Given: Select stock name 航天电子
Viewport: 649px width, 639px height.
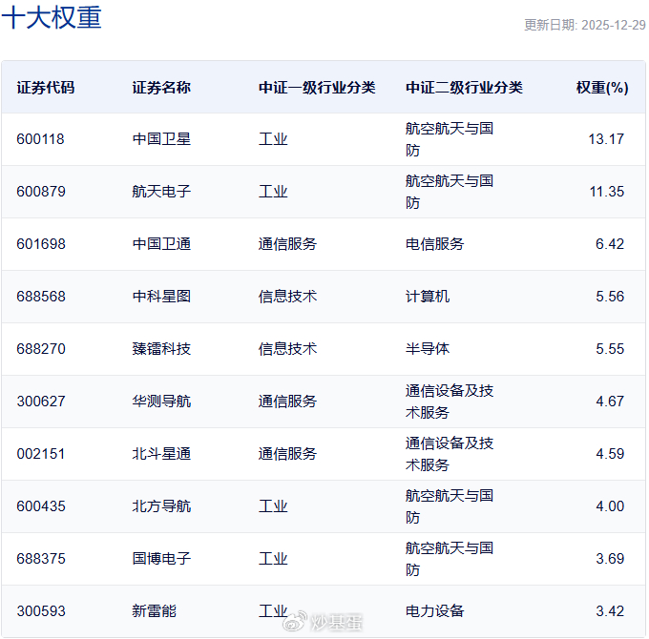Looking at the screenshot, I should [x=161, y=192].
